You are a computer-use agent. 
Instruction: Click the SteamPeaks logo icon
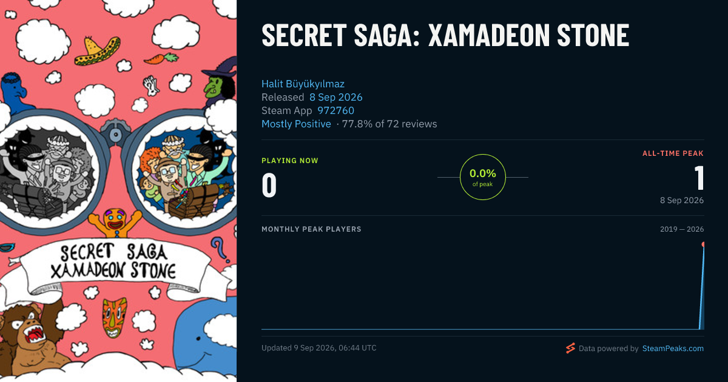pos(570,348)
